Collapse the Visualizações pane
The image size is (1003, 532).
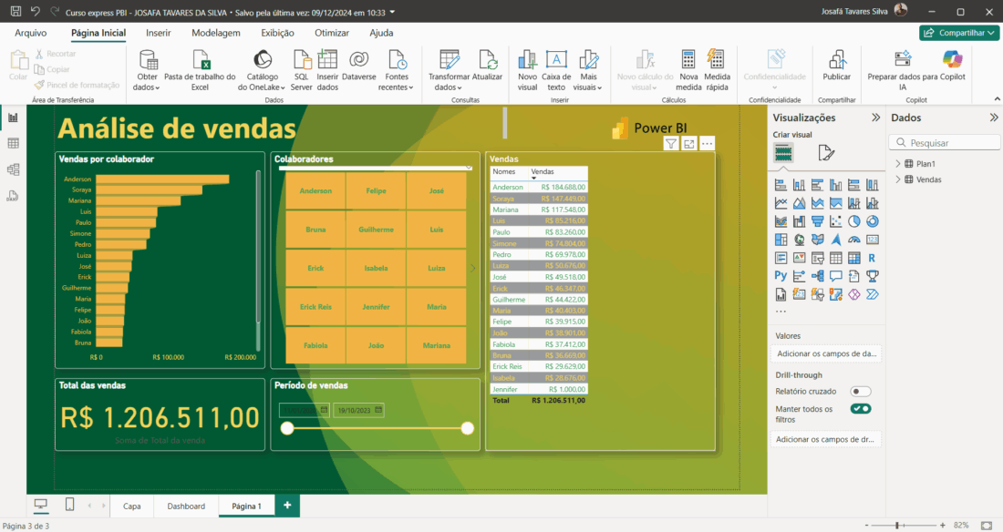pos(875,118)
